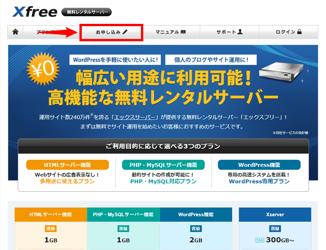Open the home icon in navigation bar
The width and height of the screenshot is (326, 250).
point(16,32)
